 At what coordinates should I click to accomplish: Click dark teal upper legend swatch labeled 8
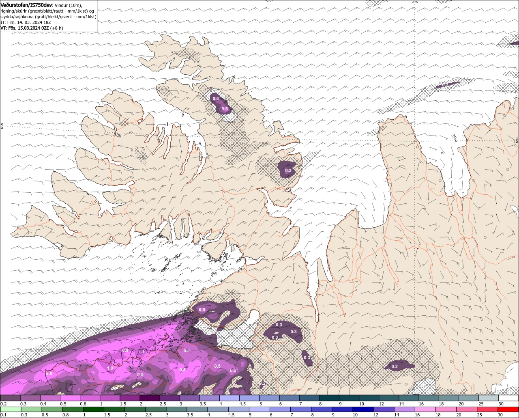(x=329, y=398)
